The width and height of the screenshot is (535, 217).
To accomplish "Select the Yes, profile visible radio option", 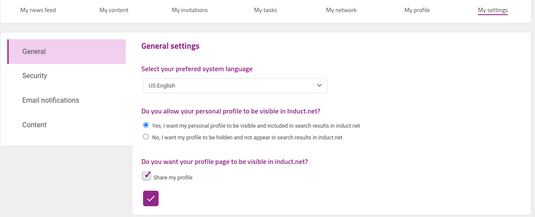I will [146, 125].
